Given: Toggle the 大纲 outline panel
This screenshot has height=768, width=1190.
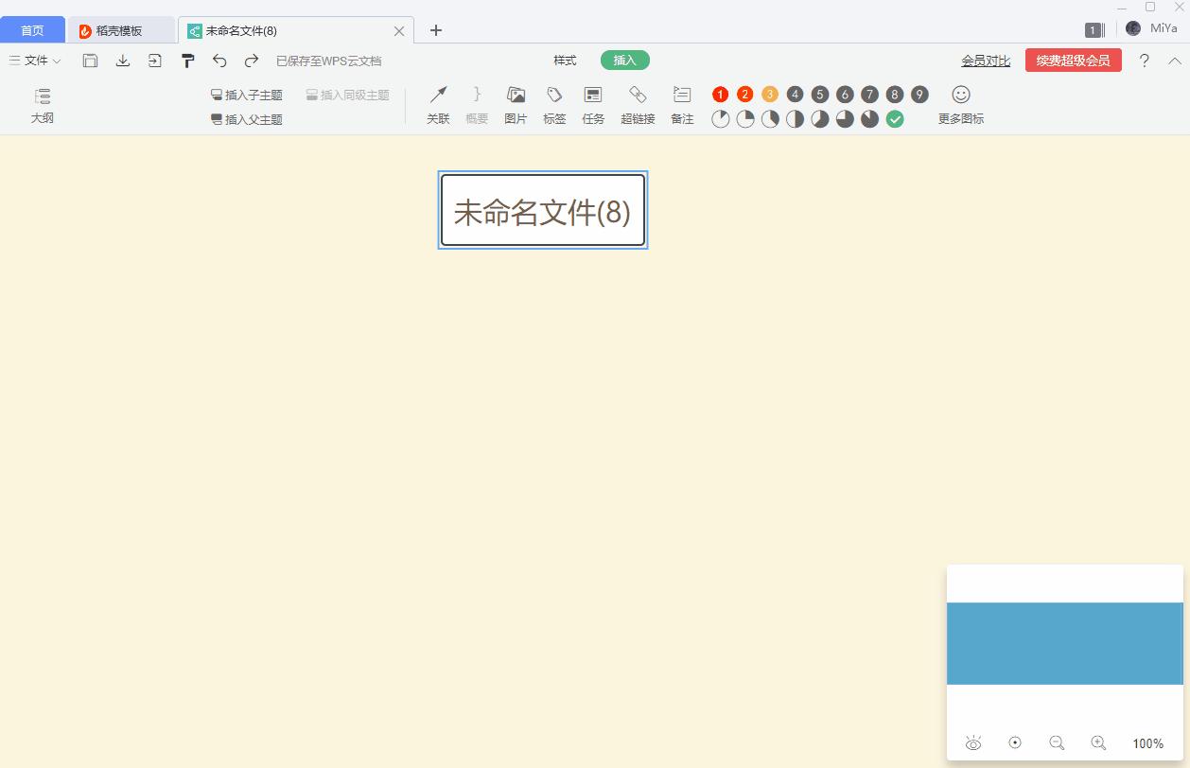Looking at the screenshot, I should pos(42,104).
